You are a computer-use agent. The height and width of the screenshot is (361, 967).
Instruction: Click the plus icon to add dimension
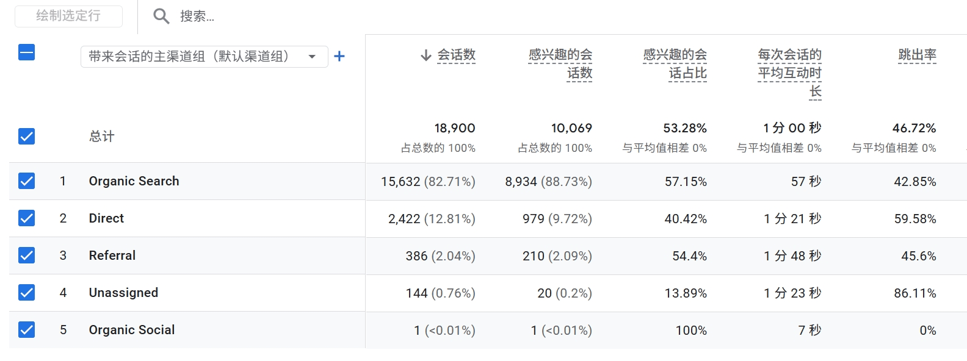(339, 57)
